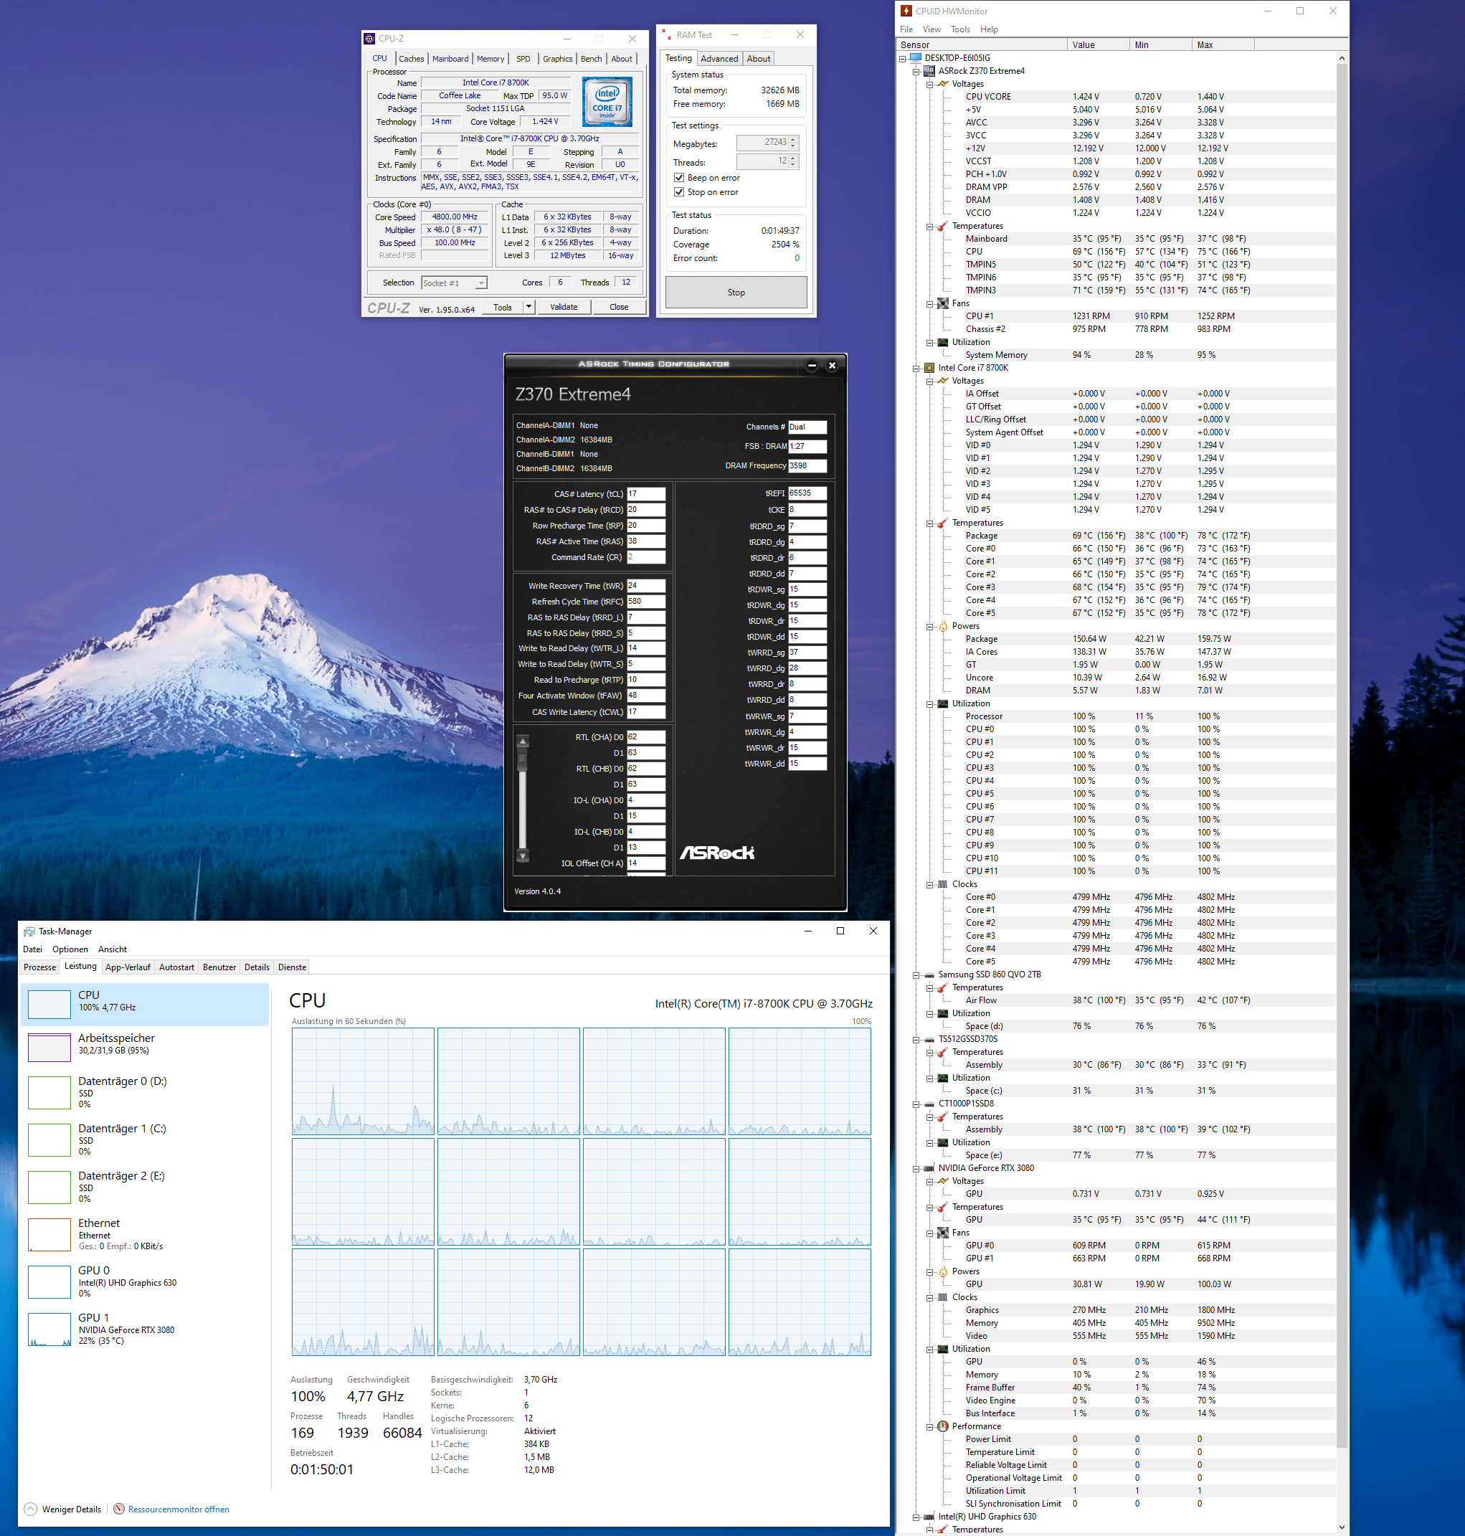Minimize the ASRock Timing Configurator window

coord(811,366)
